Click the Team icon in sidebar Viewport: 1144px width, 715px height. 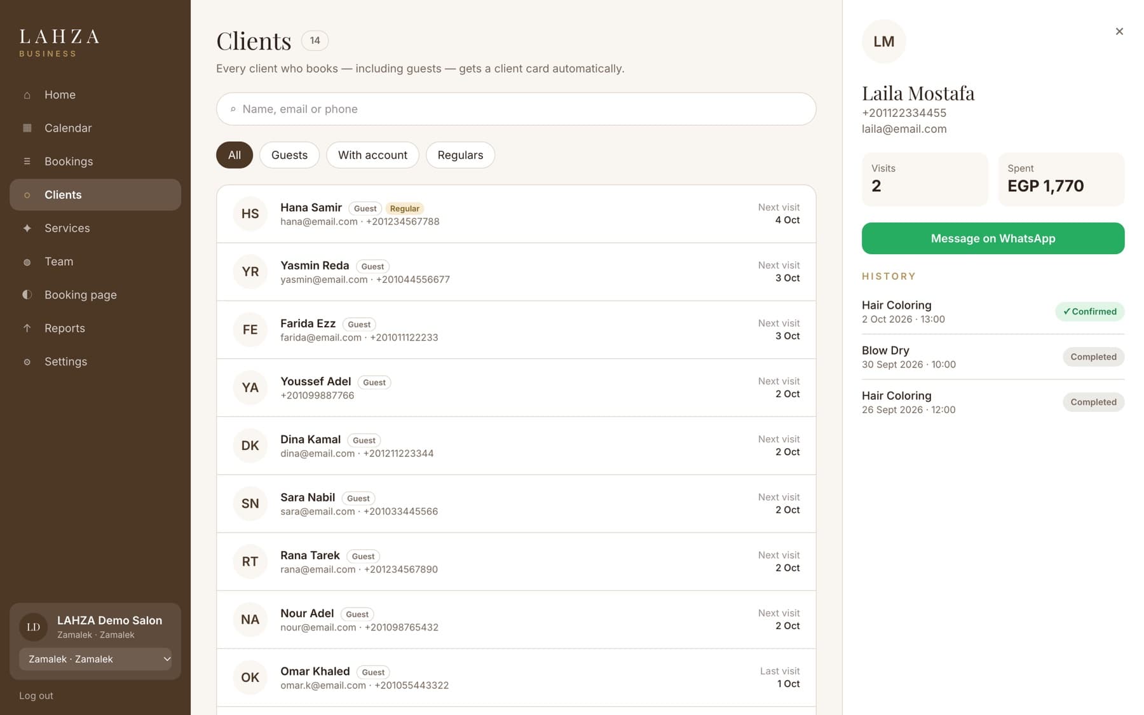coord(27,262)
